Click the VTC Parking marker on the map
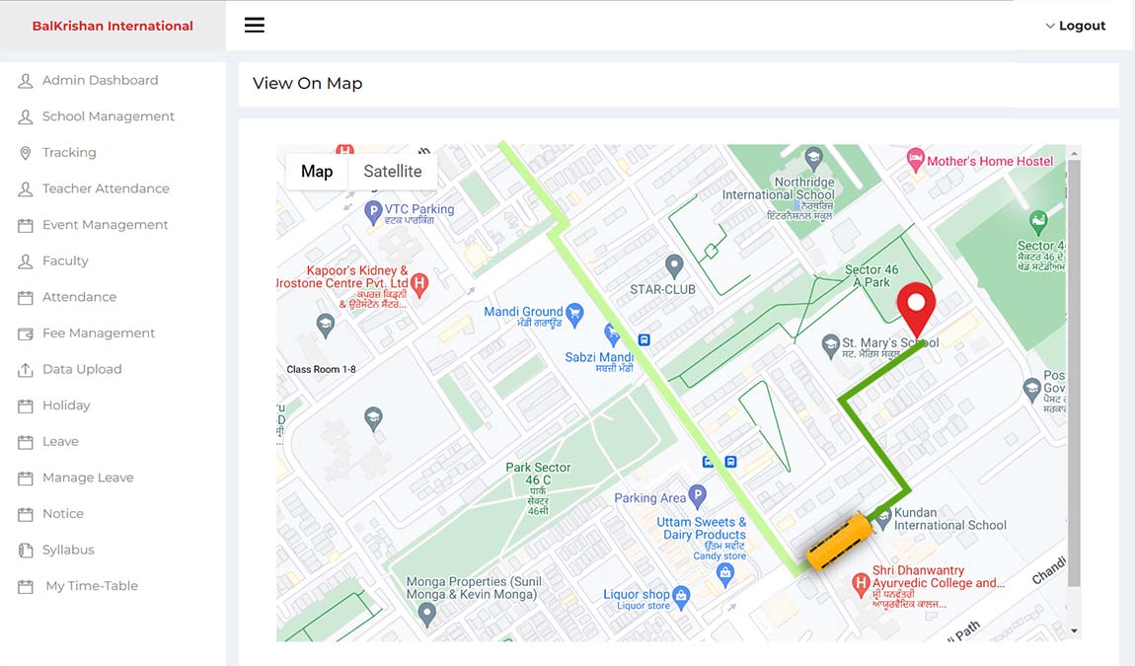The width and height of the screenshot is (1135, 666). click(373, 211)
